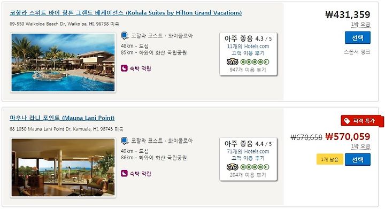
Task: Open the 71 Hotels.com guest reviews link
Action: (248, 155)
